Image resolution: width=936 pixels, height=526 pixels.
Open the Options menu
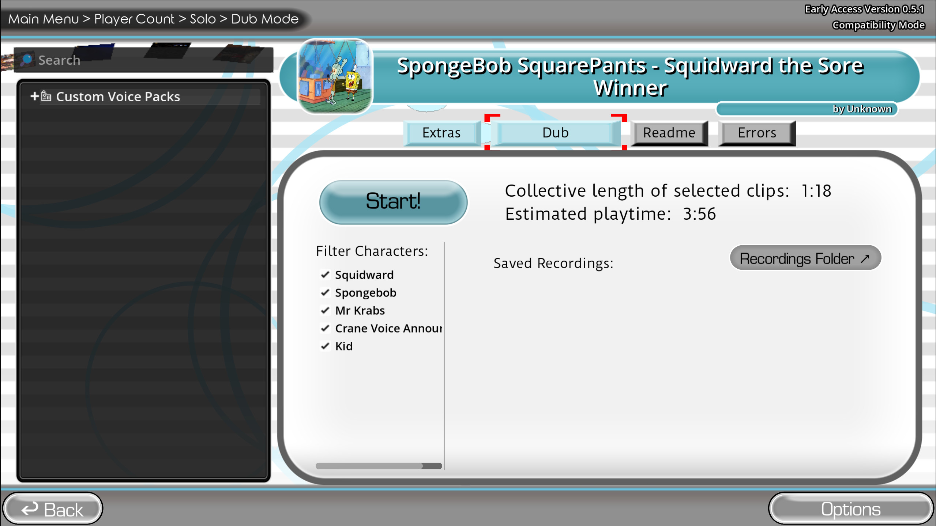point(850,509)
